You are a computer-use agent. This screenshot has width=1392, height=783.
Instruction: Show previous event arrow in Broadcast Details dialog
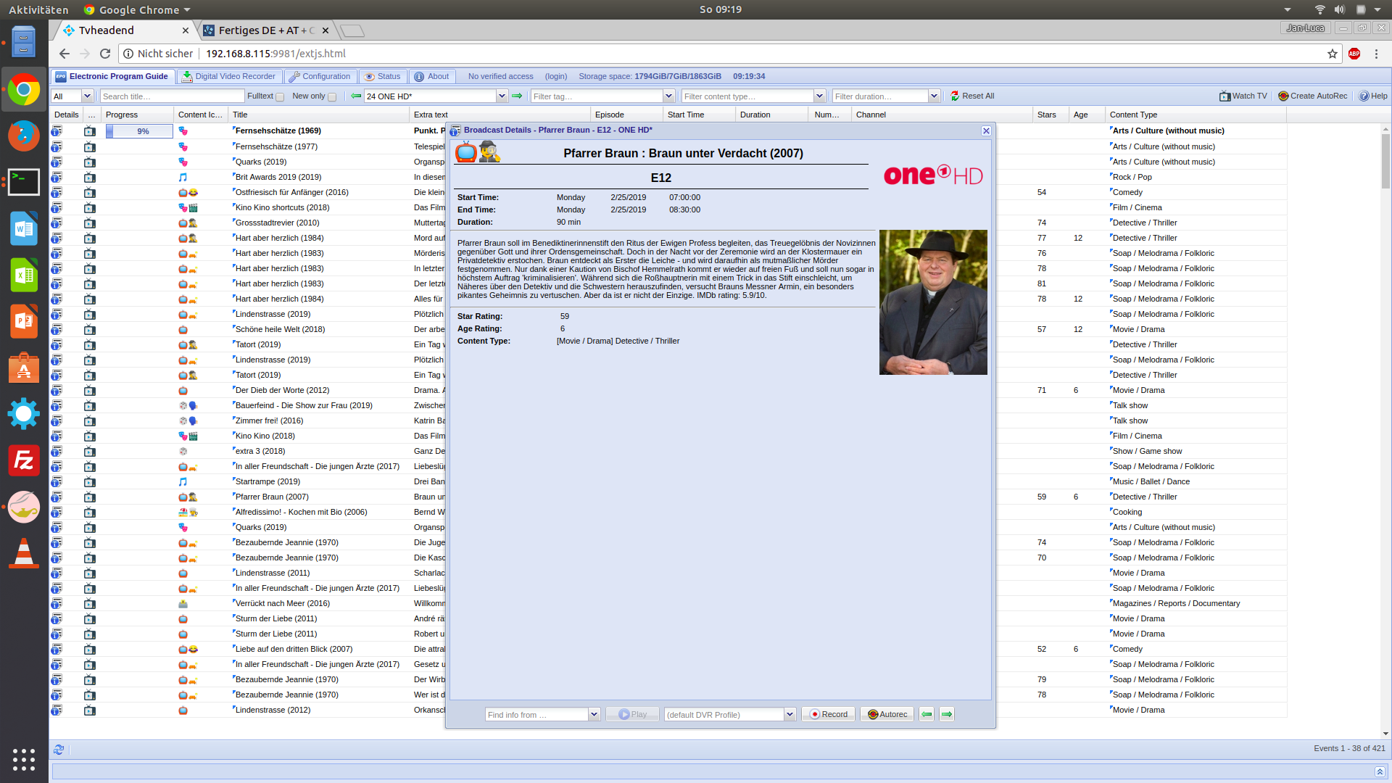(x=927, y=714)
